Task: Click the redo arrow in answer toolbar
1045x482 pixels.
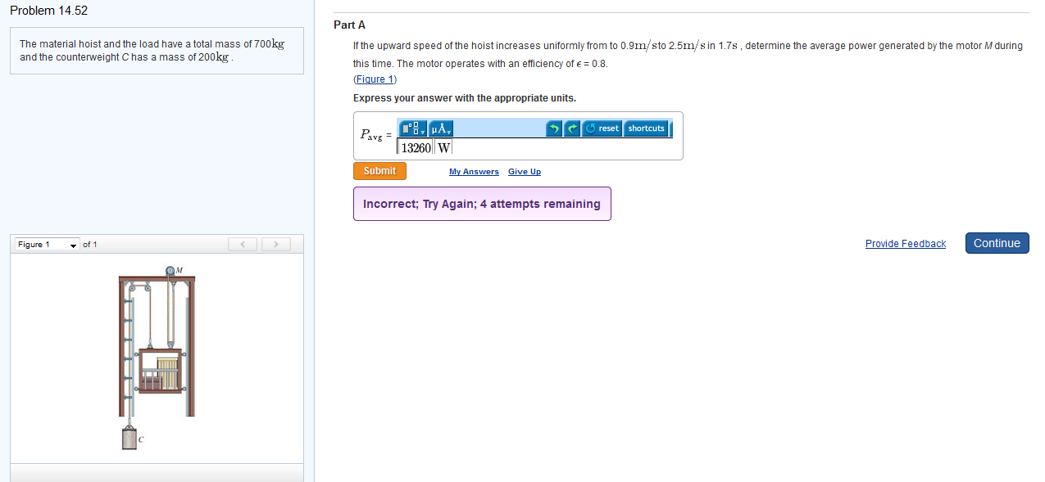Action: point(573,128)
